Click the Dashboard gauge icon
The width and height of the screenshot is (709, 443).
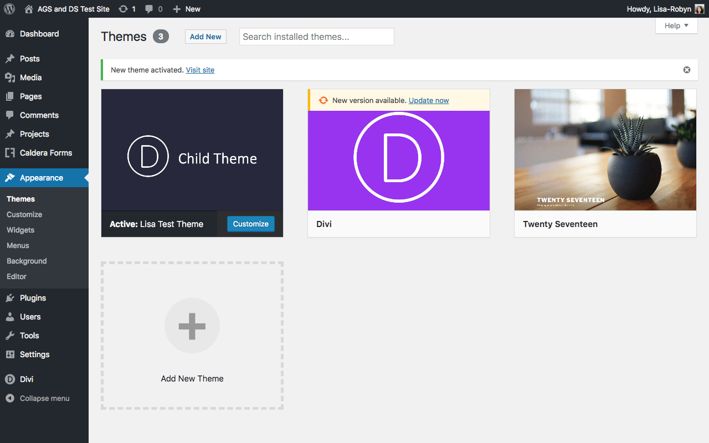tap(10, 34)
